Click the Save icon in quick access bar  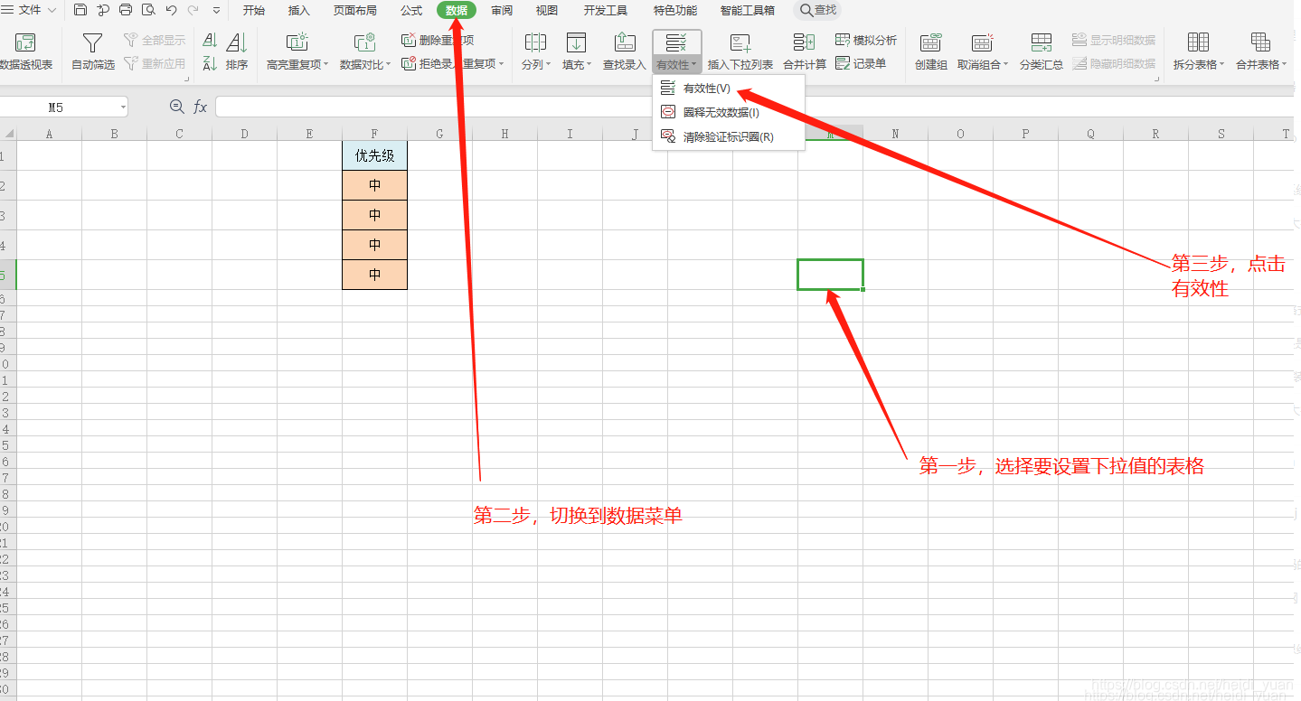(80, 10)
